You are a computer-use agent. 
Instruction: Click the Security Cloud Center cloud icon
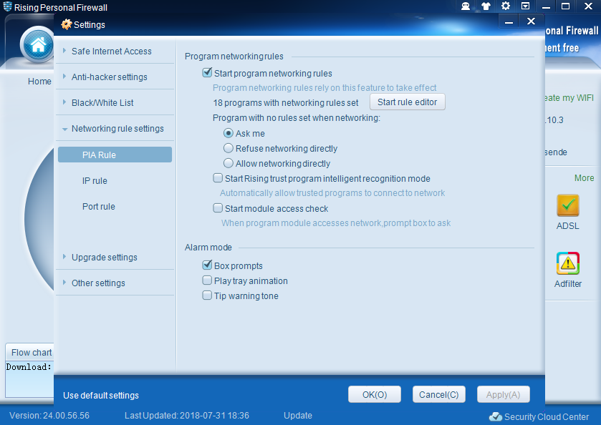point(495,416)
